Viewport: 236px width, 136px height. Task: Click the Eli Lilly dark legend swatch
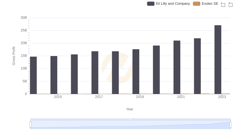151,4
